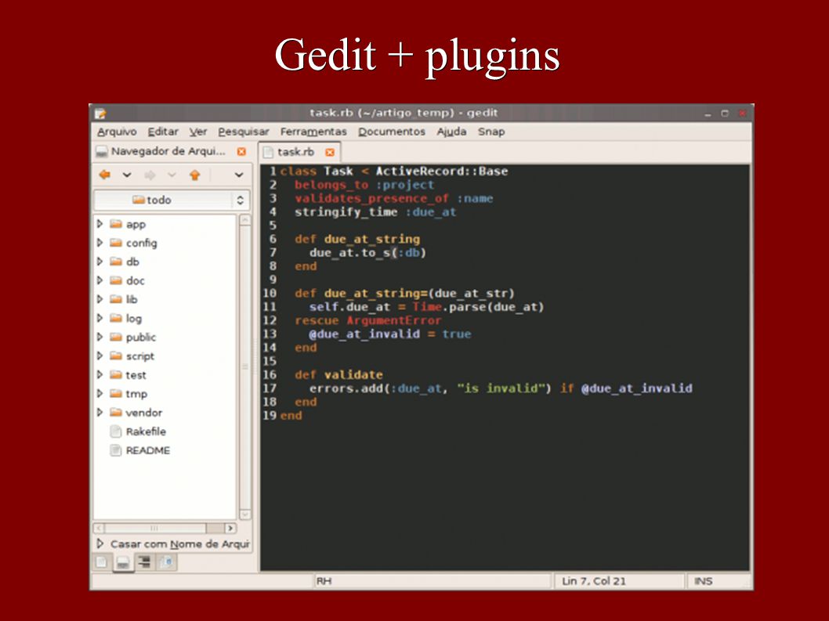829x621 pixels.
Task: Click line 6 def due_at_string in editor
Action: tap(357, 239)
